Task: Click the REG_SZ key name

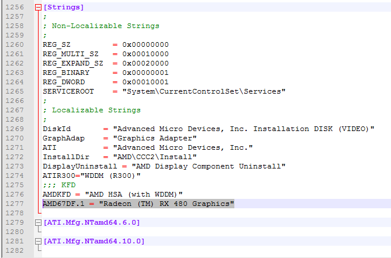Action: point(57,44)
